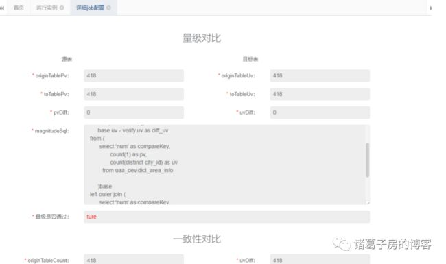
Task: Click the 一致性对比 section heading
Action: (197, 239)
